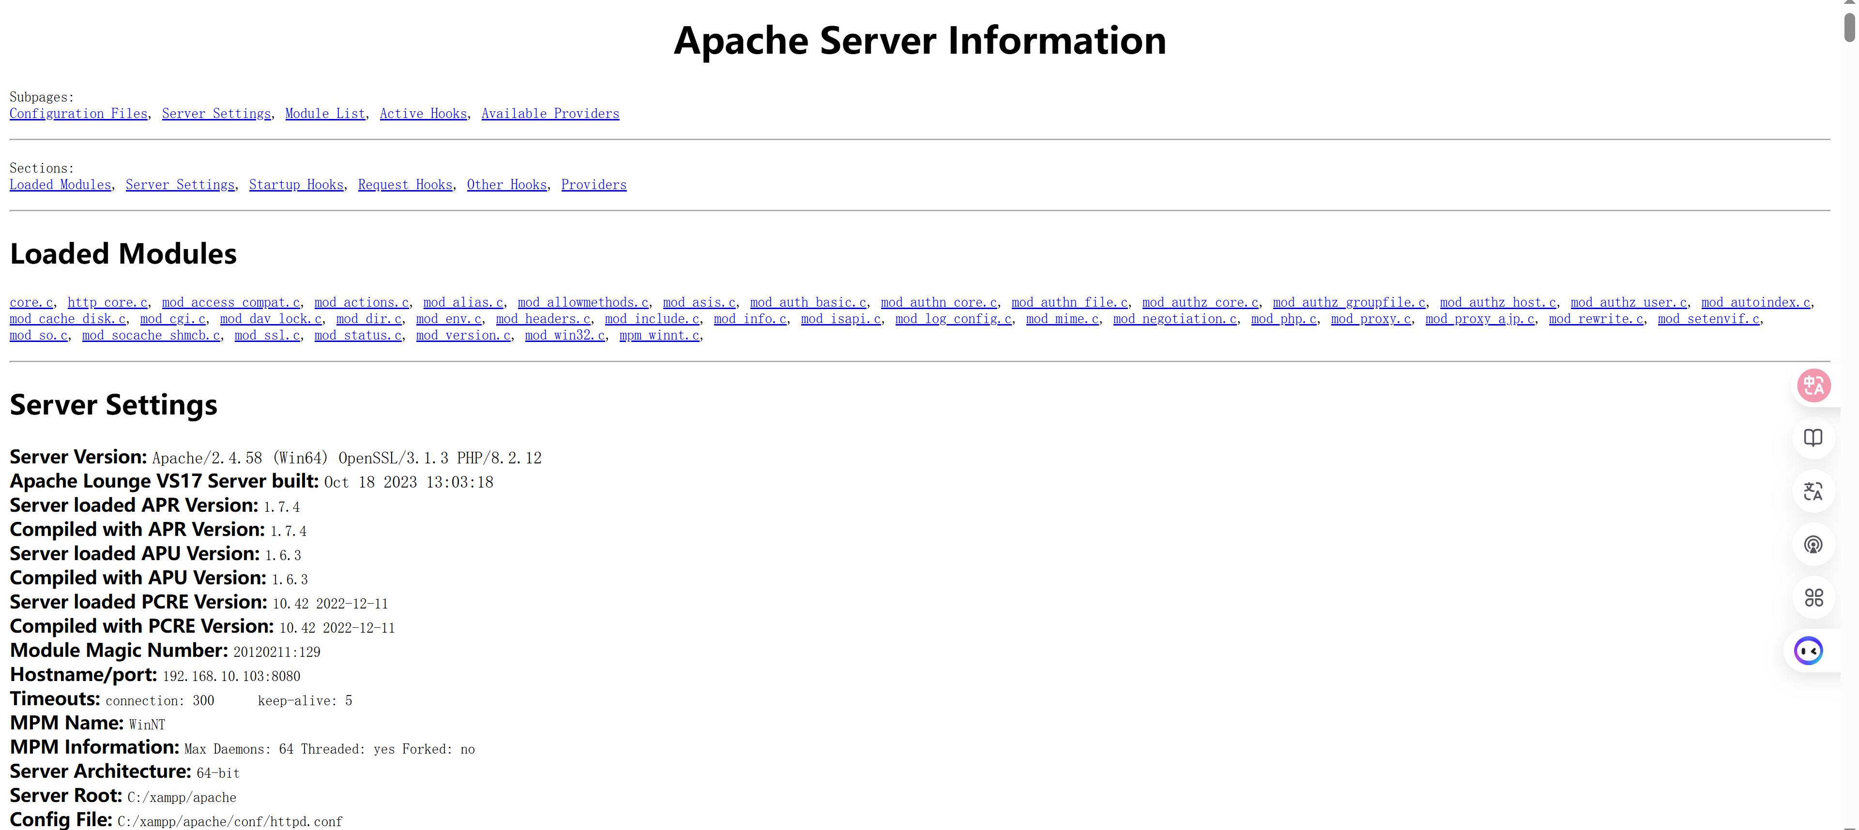Open mod_actions.c module link
This screenshot has width=1859, height=830.
362,302
